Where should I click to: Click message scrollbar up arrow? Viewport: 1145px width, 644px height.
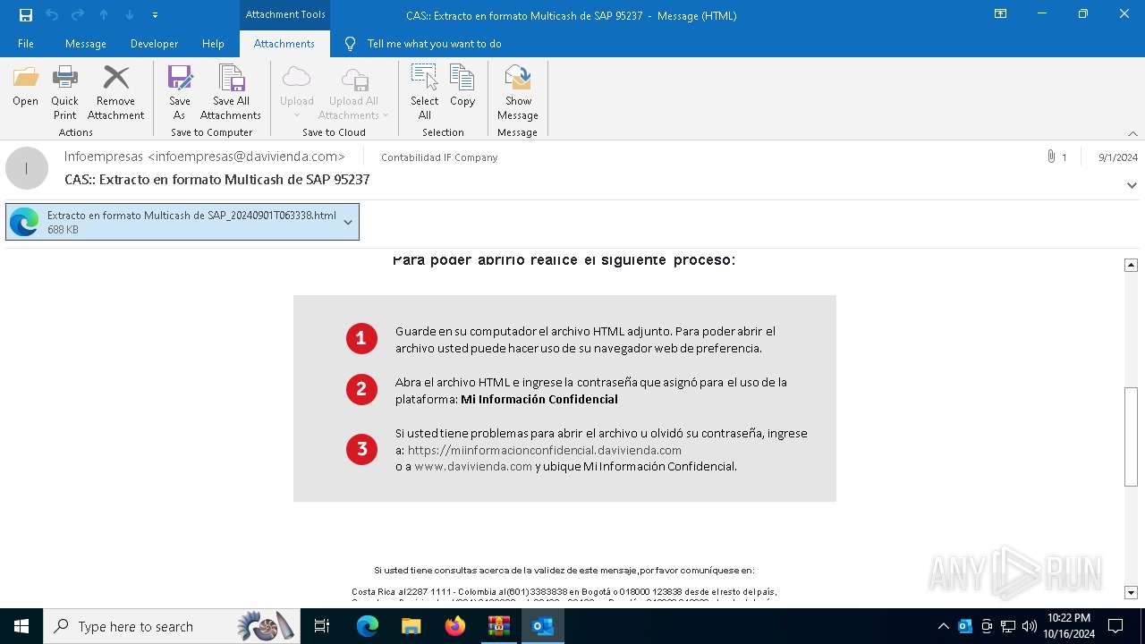click(x=1131, y=265)
